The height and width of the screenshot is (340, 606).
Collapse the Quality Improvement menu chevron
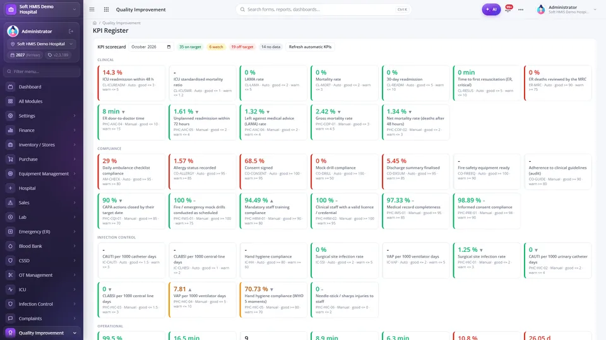pyautogui.click(x=74, y=332)
